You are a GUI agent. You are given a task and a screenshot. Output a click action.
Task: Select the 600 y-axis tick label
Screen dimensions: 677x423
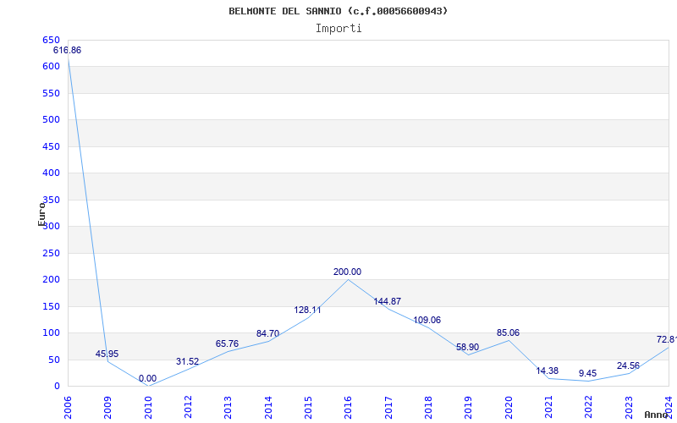pyautogui.click(x=52, y=67)
